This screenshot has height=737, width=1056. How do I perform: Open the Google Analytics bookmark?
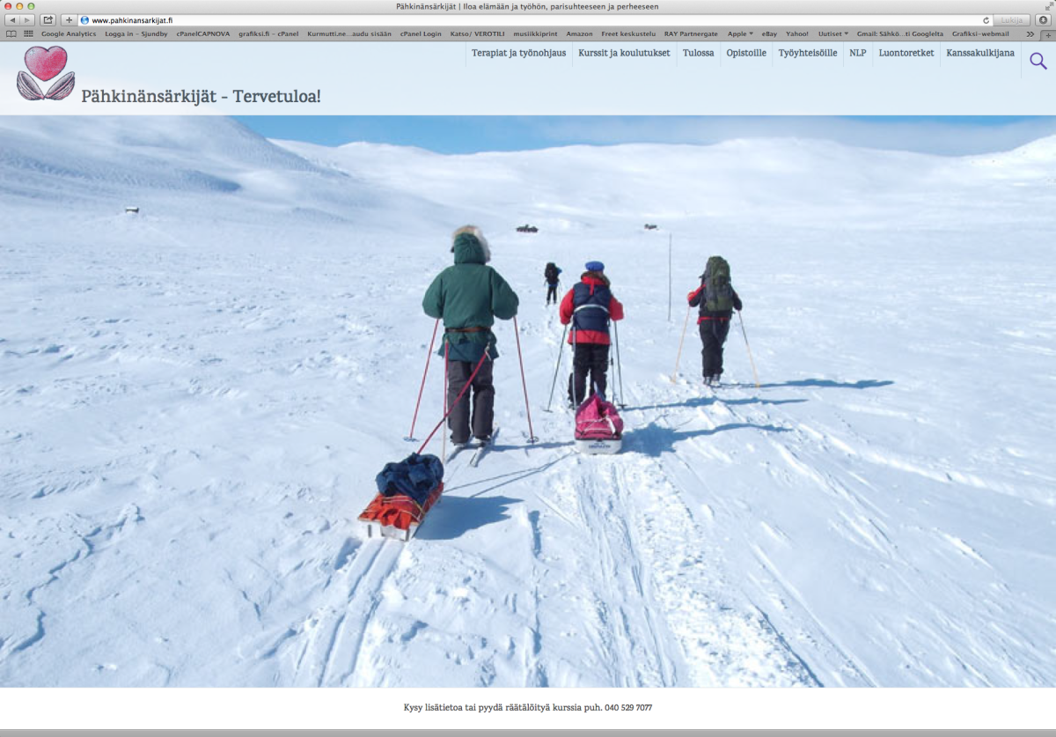click(x=69, y=33)
